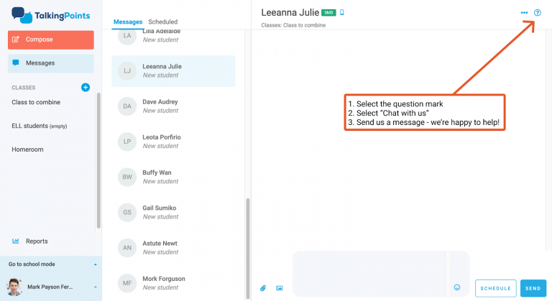Screen dimensions: 552x301
Task: Click LJ avatar for Leeanna Julie
Action: coord(127,71)
